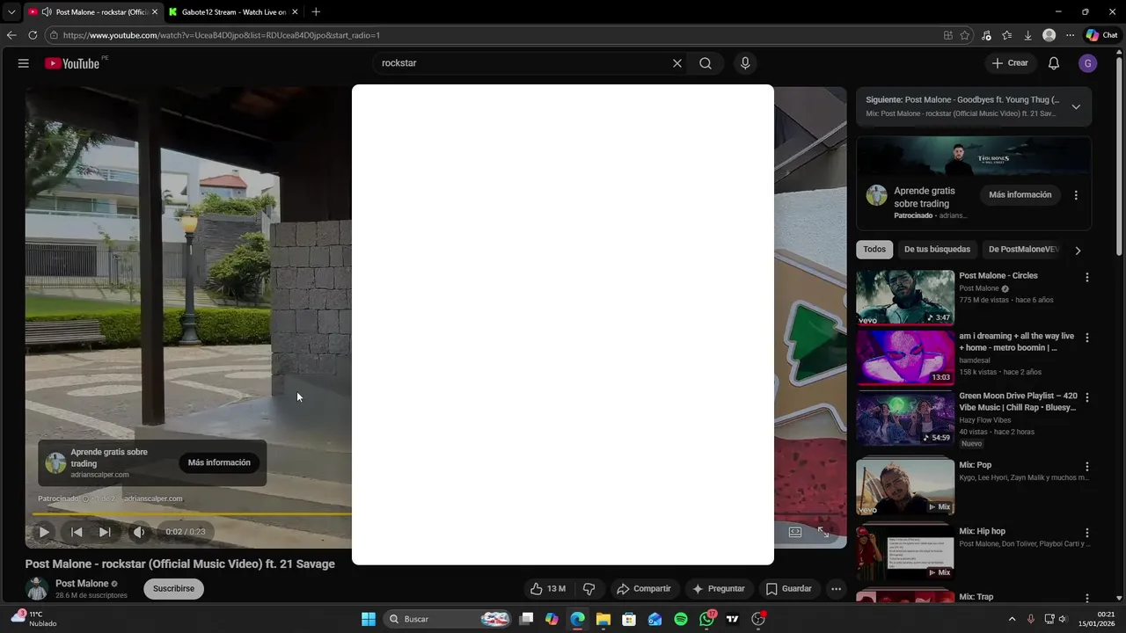Toggle theater mode on the player
This screenshot has height=633, width=1126.
click(x=795, y=532)
